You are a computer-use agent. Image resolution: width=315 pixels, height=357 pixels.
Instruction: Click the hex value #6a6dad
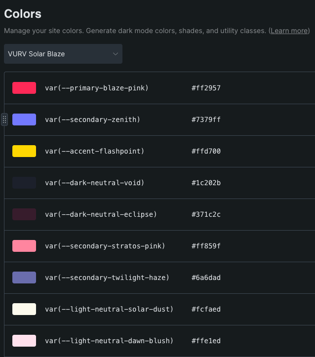point(206,278)
